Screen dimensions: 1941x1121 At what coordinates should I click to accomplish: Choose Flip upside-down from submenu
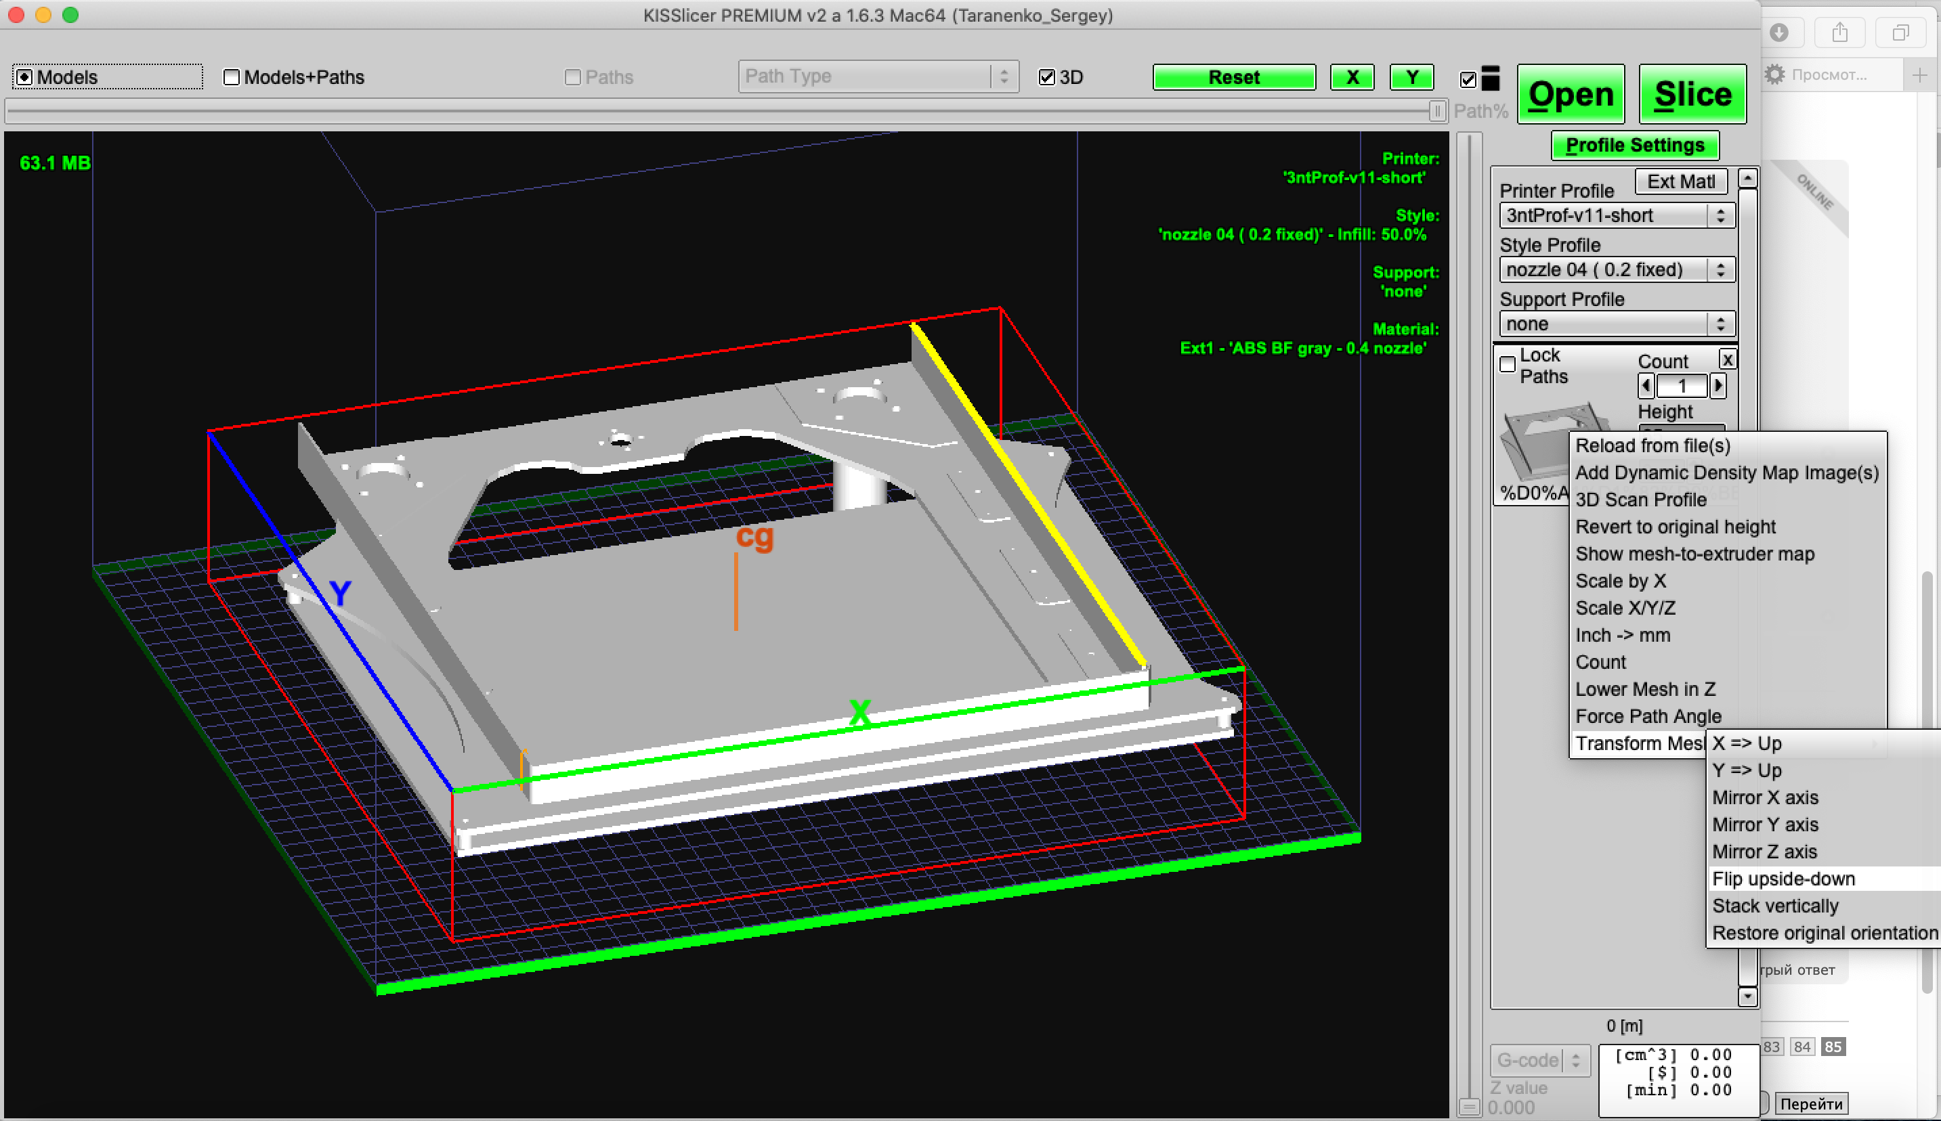1783,879
